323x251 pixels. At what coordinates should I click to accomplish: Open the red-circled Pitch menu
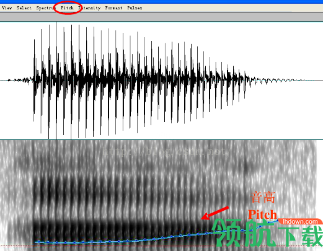[67, 8]
